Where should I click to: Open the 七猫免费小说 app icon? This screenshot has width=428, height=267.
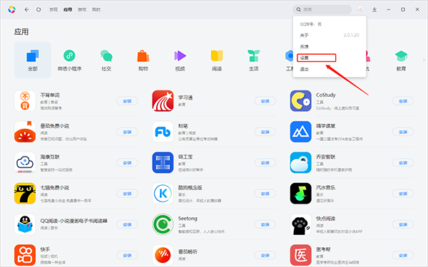(25, 194)
